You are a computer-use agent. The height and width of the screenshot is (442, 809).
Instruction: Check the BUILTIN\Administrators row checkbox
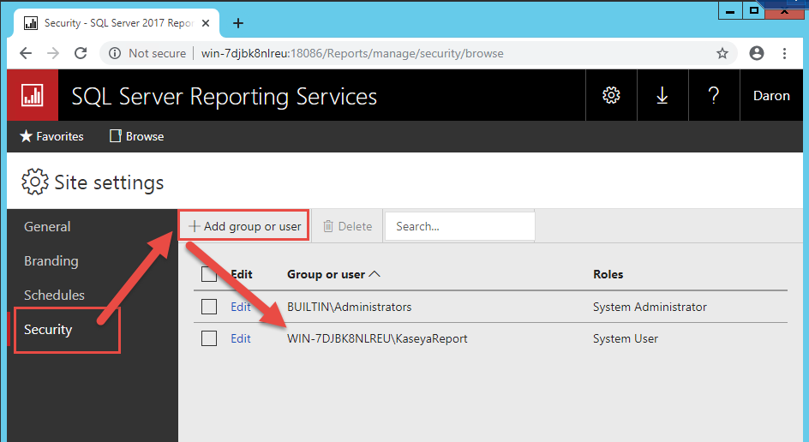pos(209,307)
